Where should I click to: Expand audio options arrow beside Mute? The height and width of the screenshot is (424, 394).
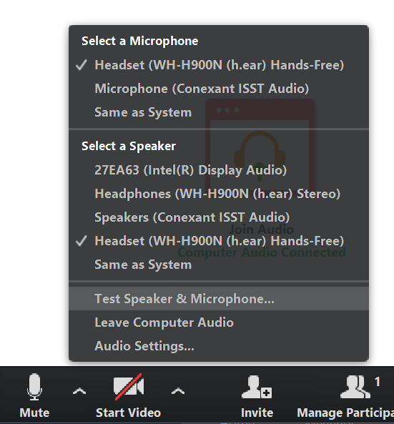(x=79, y=391)
